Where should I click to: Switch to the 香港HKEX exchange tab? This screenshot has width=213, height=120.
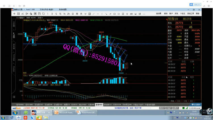click(x=99, y=105)
